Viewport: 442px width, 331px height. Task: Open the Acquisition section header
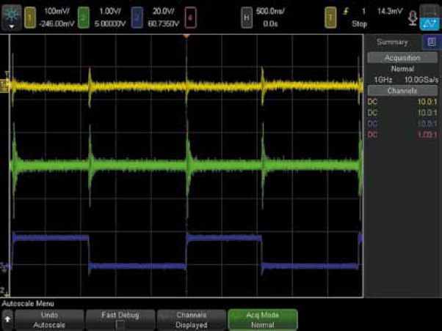[402, 58]
